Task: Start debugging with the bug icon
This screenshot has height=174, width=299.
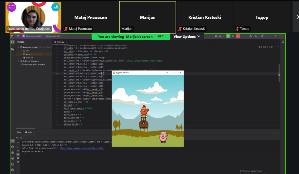Action: tap(233, 36)
